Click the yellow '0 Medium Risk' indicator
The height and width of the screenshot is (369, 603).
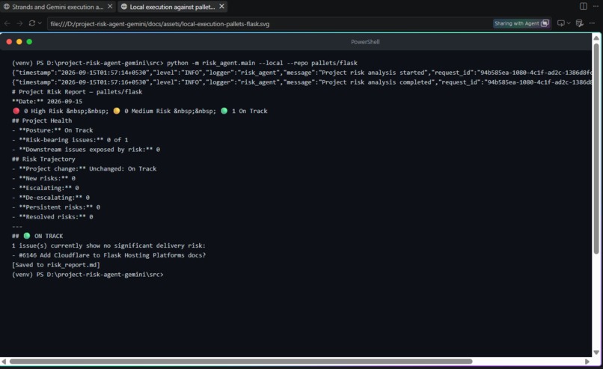[x=141, y=111]
